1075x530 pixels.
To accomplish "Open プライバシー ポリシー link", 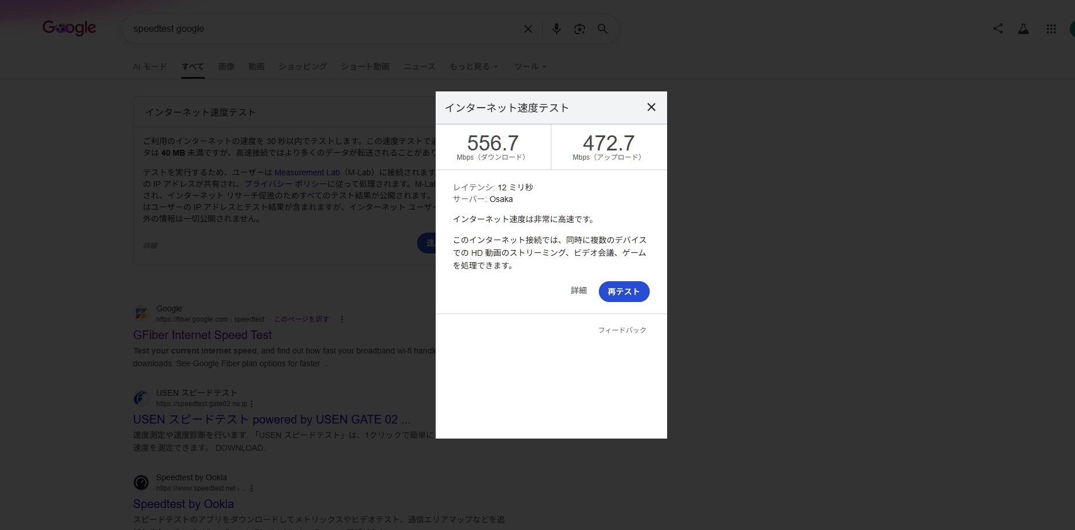I will click(286, 184).
